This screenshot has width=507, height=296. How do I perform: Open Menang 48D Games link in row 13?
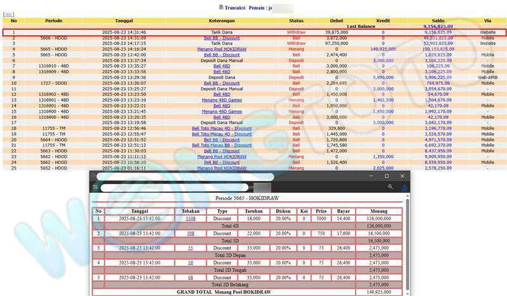222,100
